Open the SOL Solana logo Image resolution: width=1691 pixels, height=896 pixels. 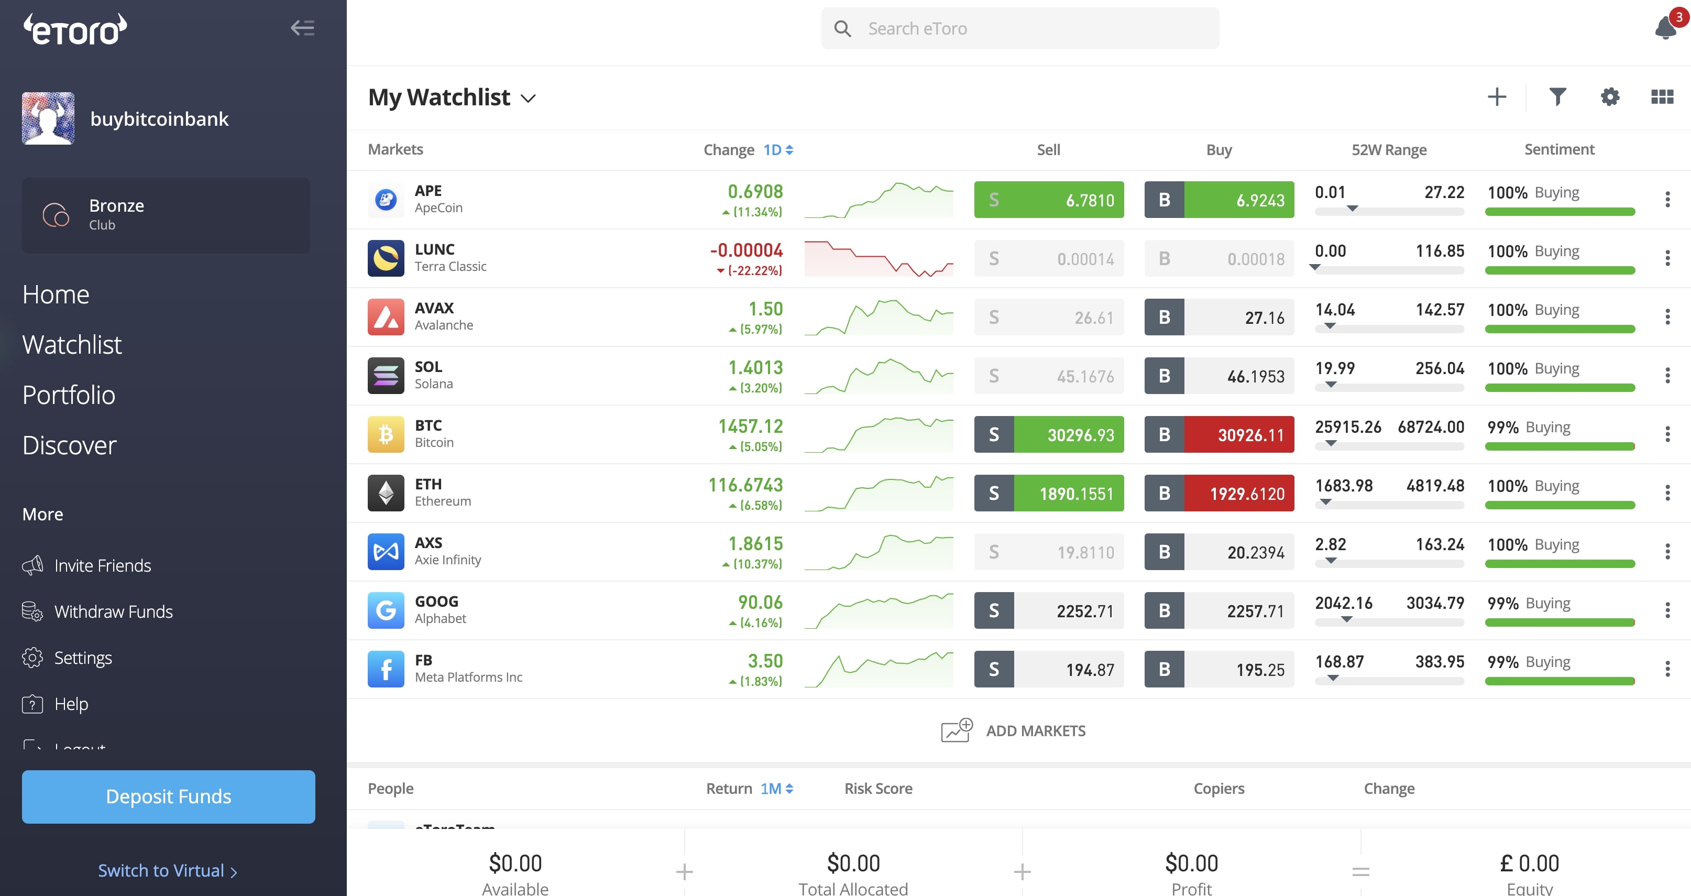386,376
